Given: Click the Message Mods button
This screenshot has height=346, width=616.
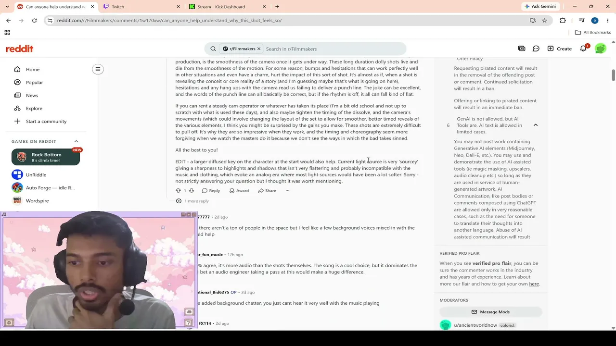Looking at the screenshot, I should (x=490, y=312).
